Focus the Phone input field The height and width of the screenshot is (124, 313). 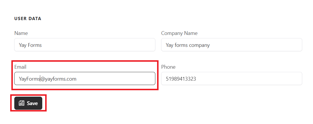(x=231, y=79)
